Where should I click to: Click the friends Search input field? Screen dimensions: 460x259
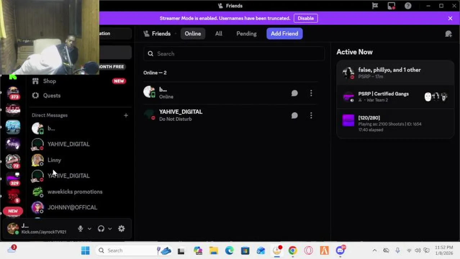(x=234, y=54)
